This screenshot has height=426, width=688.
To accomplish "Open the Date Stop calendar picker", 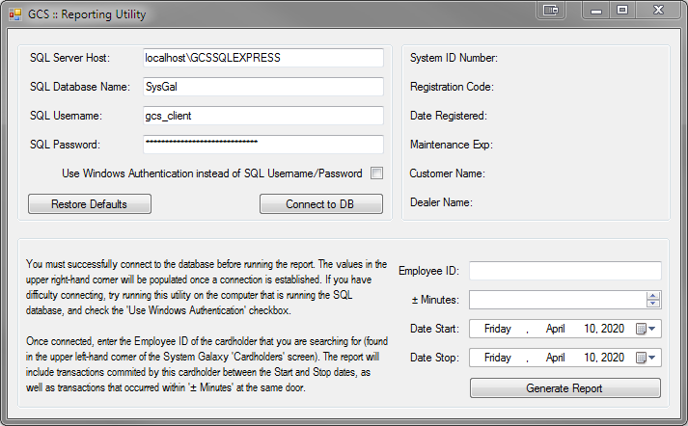I will (x=646, y=358).
